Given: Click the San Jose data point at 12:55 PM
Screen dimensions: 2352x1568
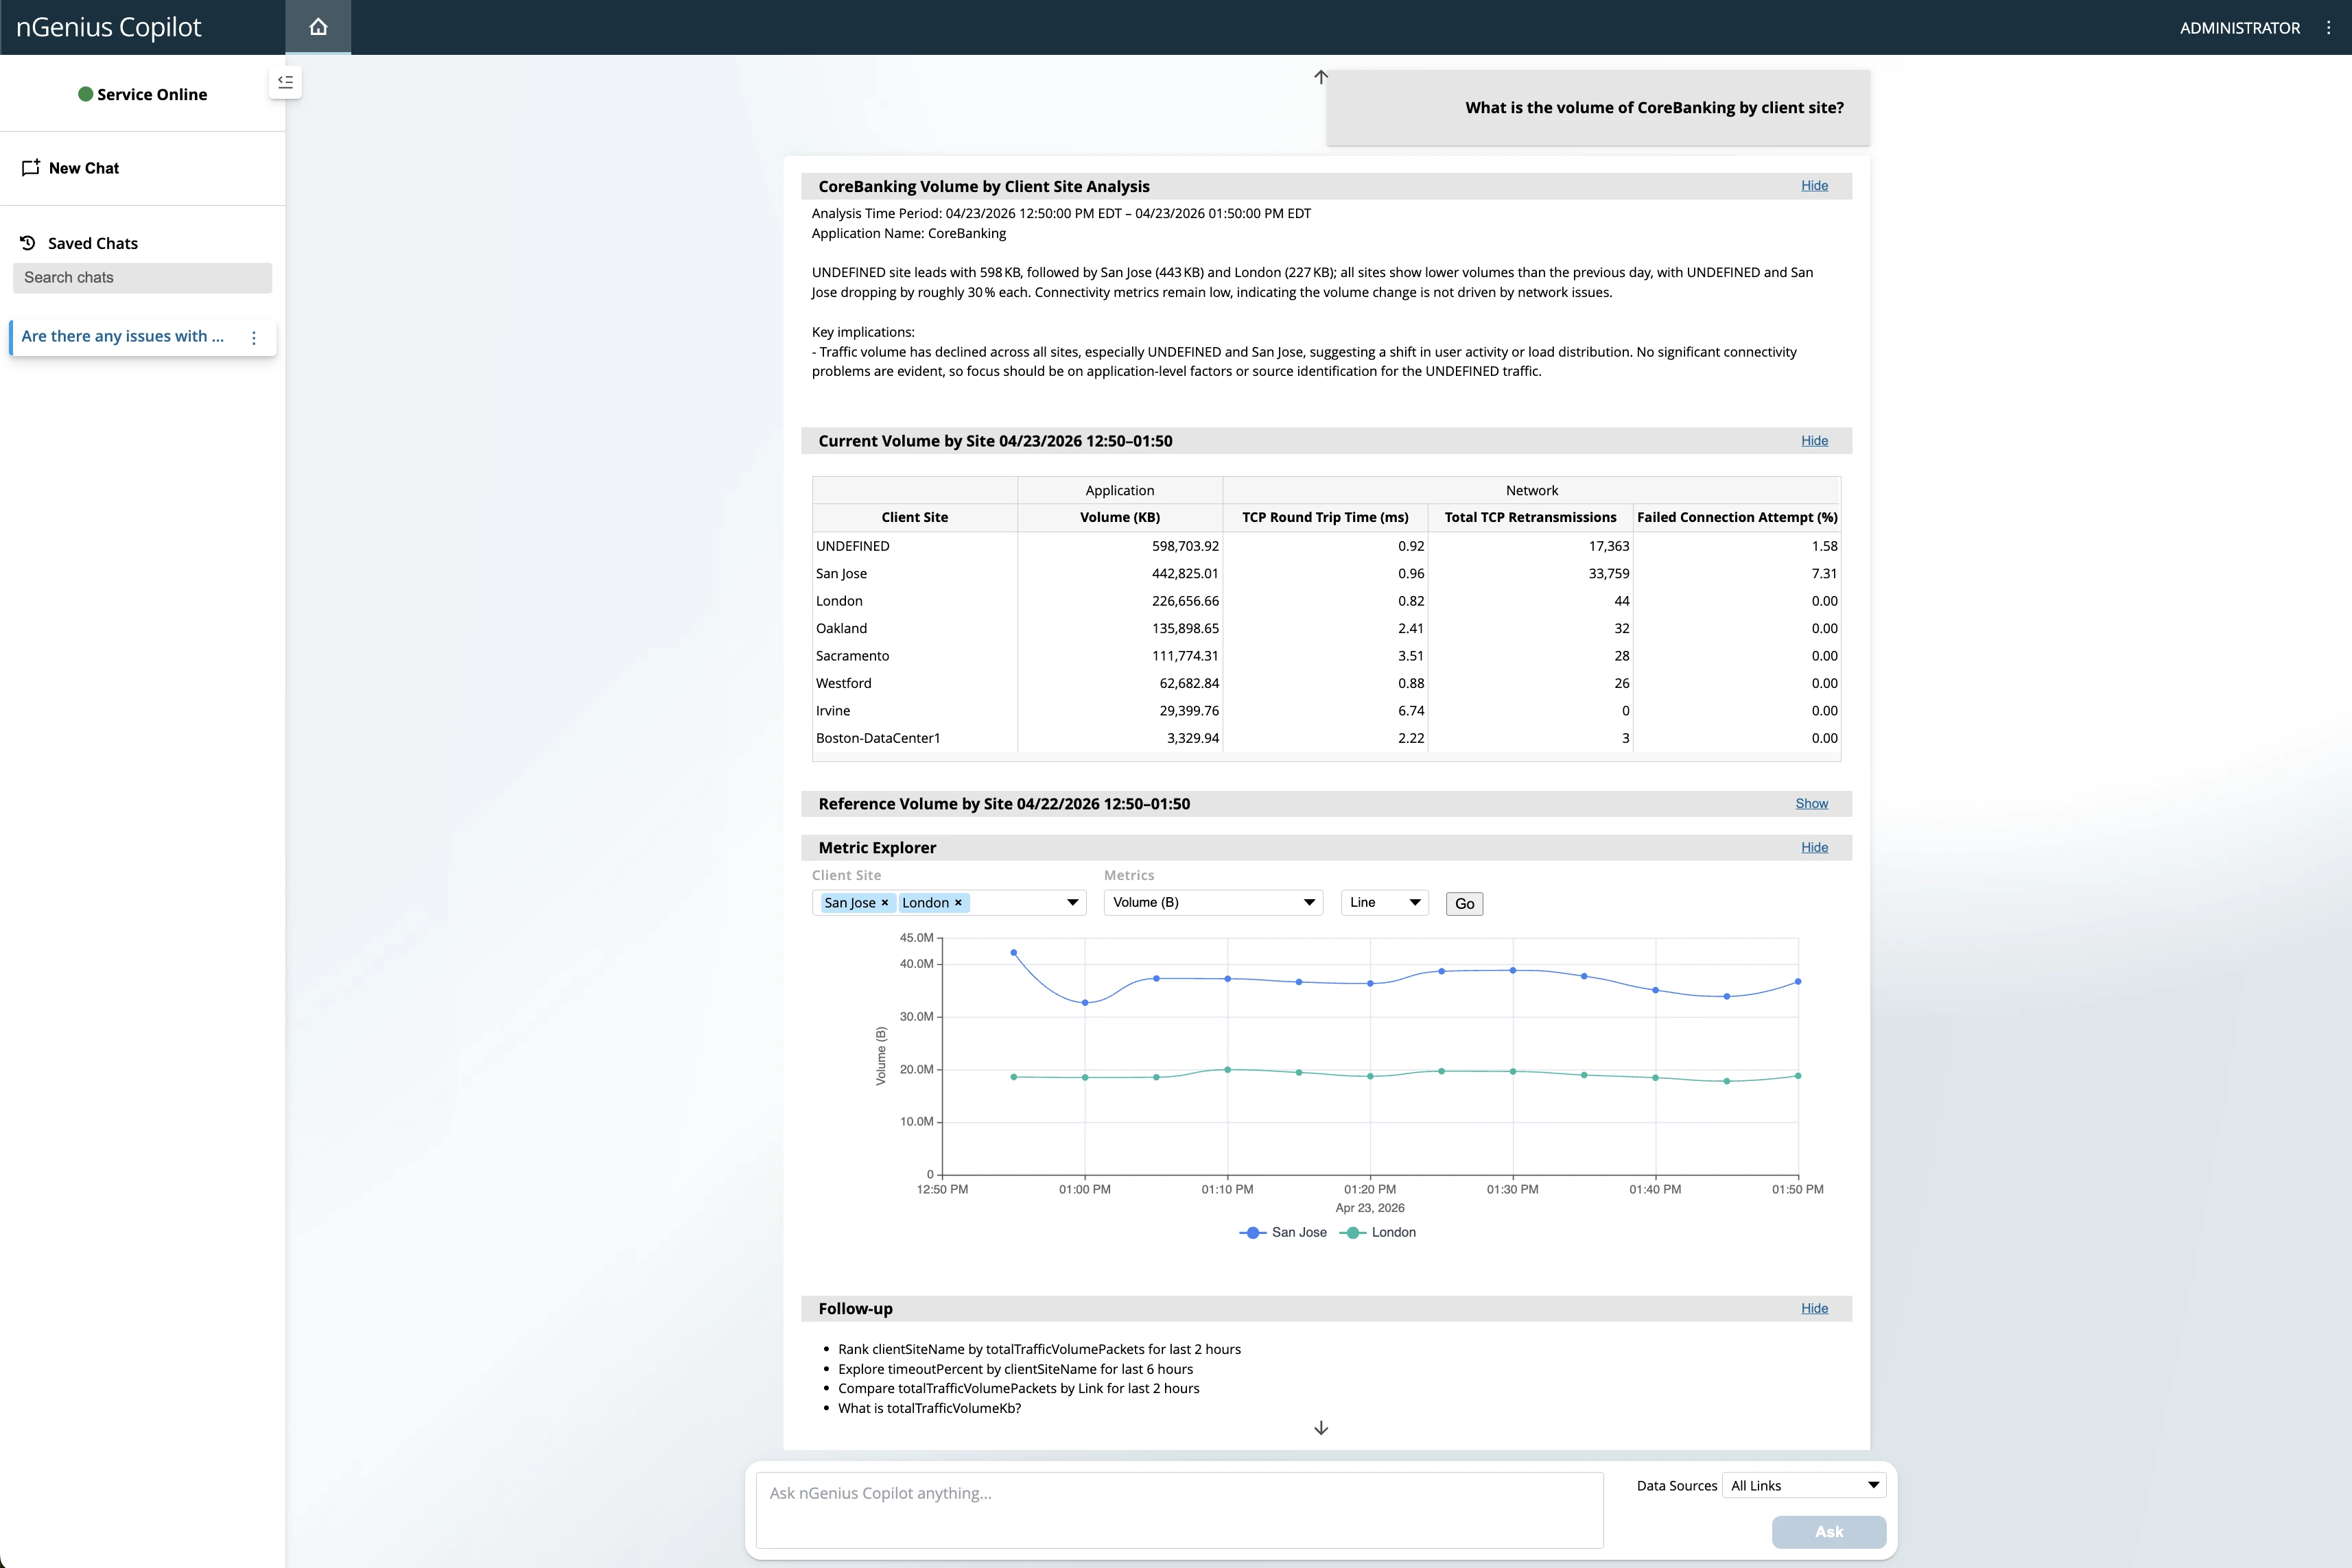Looking at the screenshot, I should [x=1014, y=953].
